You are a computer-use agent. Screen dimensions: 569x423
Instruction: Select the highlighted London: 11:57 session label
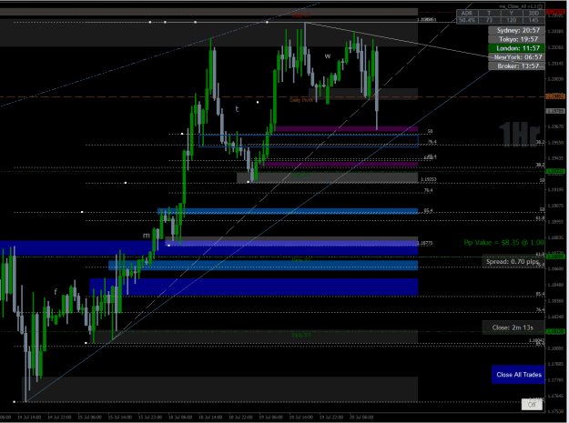(517, 48)
